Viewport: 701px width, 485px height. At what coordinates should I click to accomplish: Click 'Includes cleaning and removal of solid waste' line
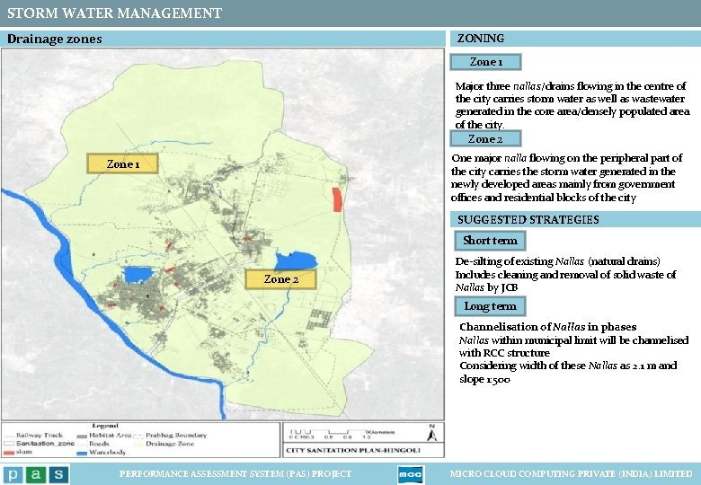pos(565,281)
